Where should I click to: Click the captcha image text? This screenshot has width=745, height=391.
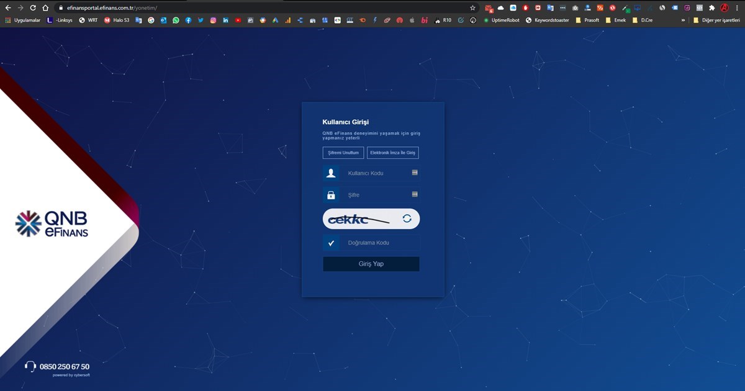[359, 219]
